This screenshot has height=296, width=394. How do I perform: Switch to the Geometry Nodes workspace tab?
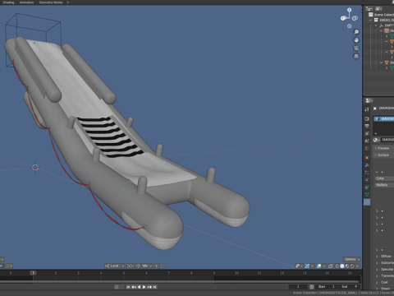51,2
